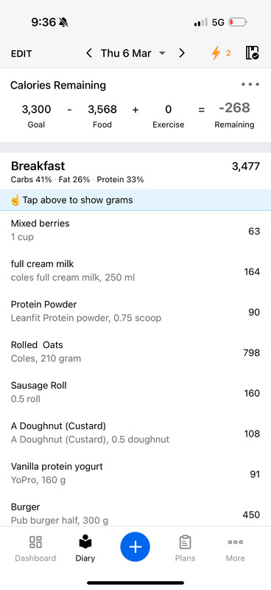The width and height of the screenshot is (271, 590).
Task: Go to next day with right chevron
Action: (182, 53)
